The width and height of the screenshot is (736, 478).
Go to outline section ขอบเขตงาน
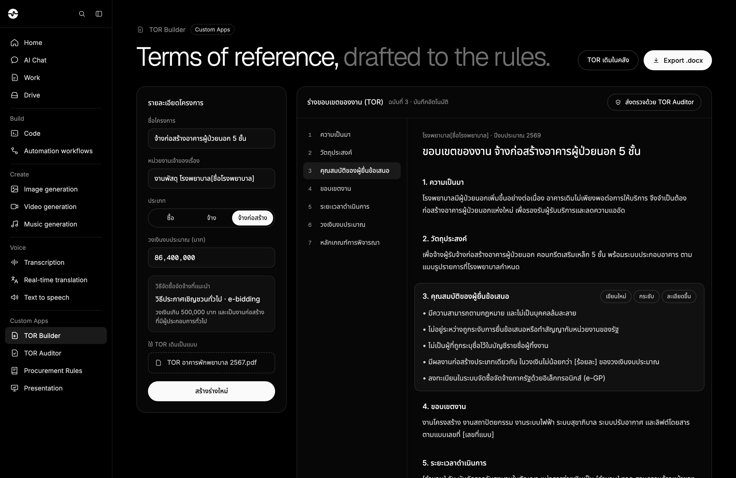[352, 189]
